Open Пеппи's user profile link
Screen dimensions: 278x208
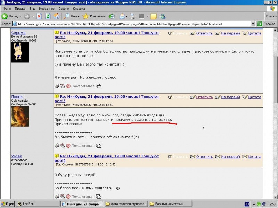click(16, 97)
